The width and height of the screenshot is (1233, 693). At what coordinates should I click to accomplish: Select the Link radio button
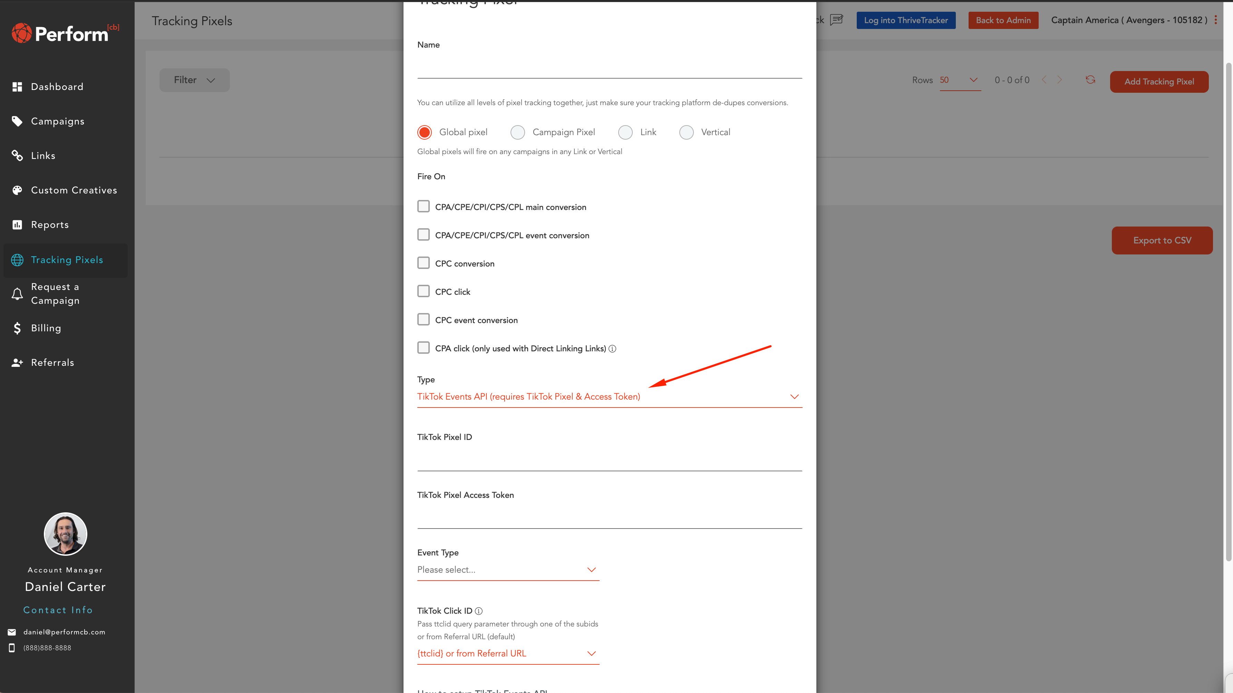625,132
